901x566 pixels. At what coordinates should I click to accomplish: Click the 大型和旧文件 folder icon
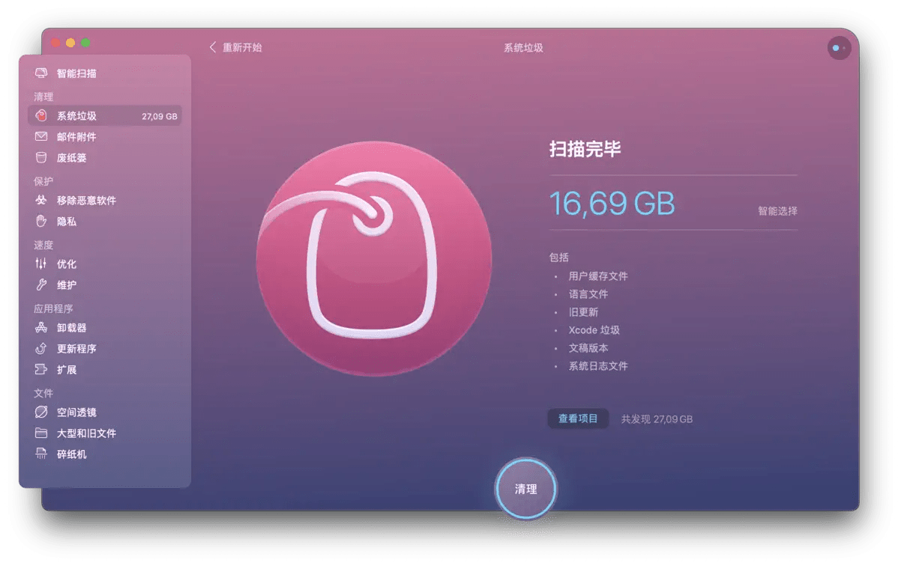41,433
